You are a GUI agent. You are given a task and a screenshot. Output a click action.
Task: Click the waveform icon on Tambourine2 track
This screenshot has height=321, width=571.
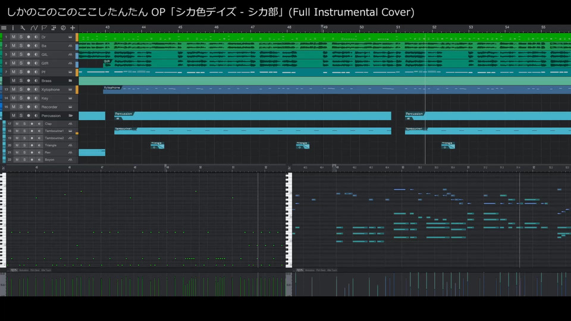[x=70, y=138]
